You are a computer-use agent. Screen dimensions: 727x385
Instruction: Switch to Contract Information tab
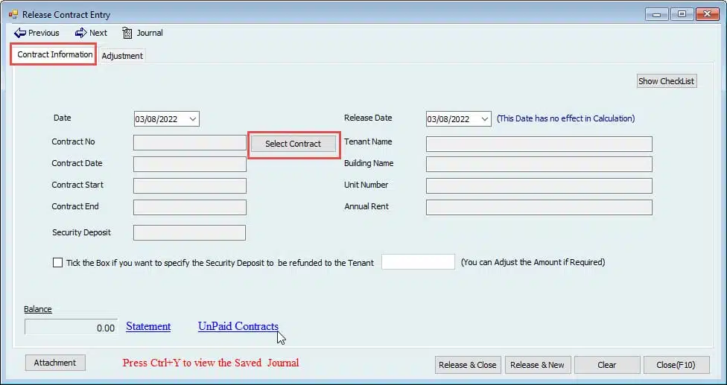tap(54, 54)
